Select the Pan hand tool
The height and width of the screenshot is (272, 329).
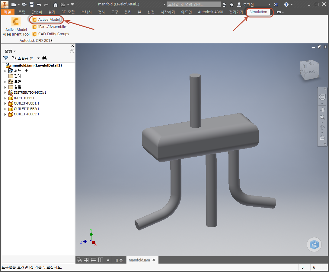tap(322, 110)
